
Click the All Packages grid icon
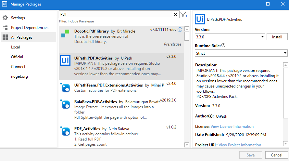(5, 37)
